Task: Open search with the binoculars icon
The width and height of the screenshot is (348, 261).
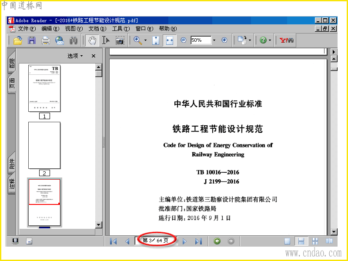Action: click(x=74, y=40)
